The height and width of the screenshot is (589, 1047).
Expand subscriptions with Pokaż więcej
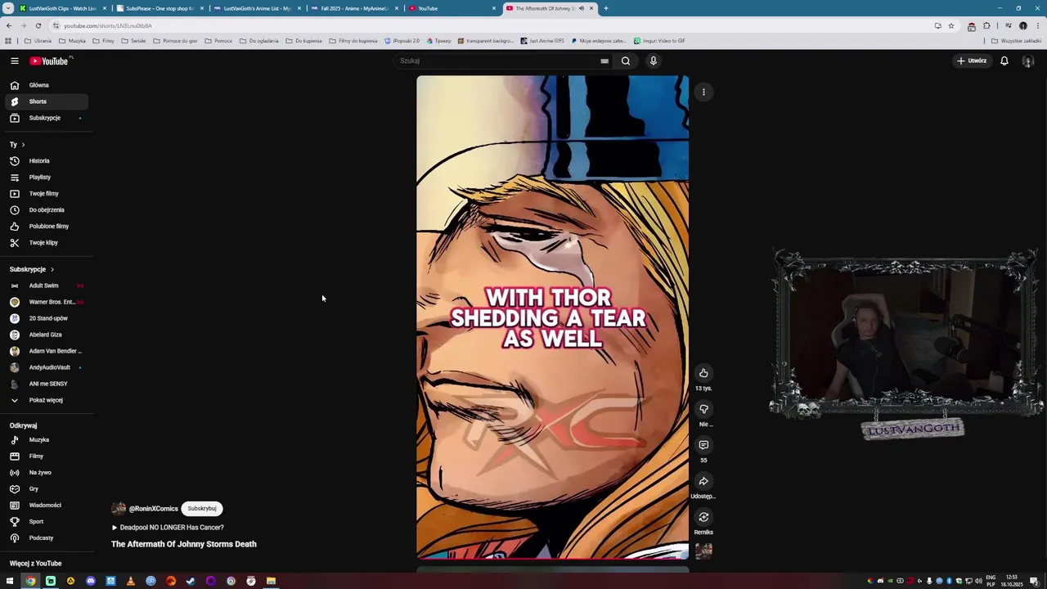tap(47, 400)
